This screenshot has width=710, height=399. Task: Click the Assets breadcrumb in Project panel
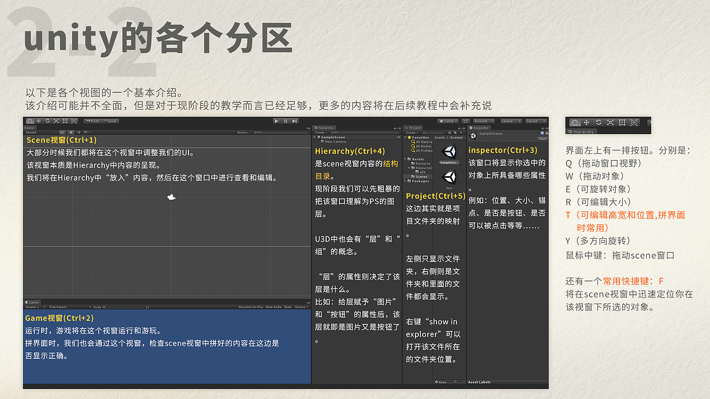(x=439, y=137)
